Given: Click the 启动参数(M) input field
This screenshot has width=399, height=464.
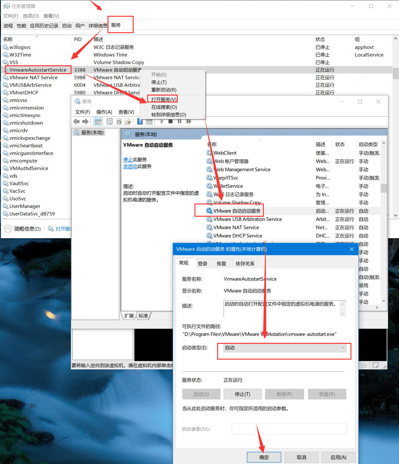Looking at the screenshot, I should pos(289,429).
